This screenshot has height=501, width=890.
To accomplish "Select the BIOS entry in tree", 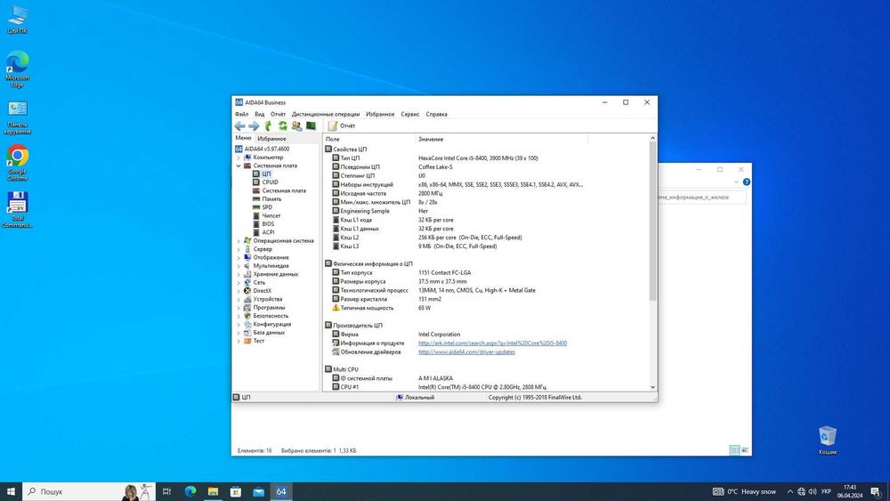I will [x=268, y=224].
